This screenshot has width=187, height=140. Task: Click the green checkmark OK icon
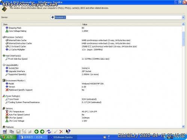(56, 131)
